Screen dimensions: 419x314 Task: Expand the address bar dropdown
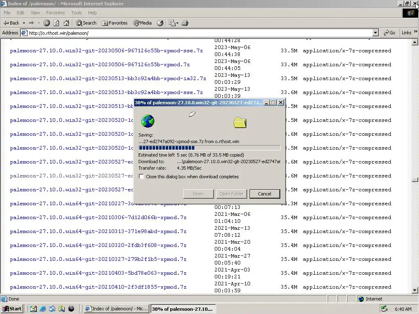point(376,33)
